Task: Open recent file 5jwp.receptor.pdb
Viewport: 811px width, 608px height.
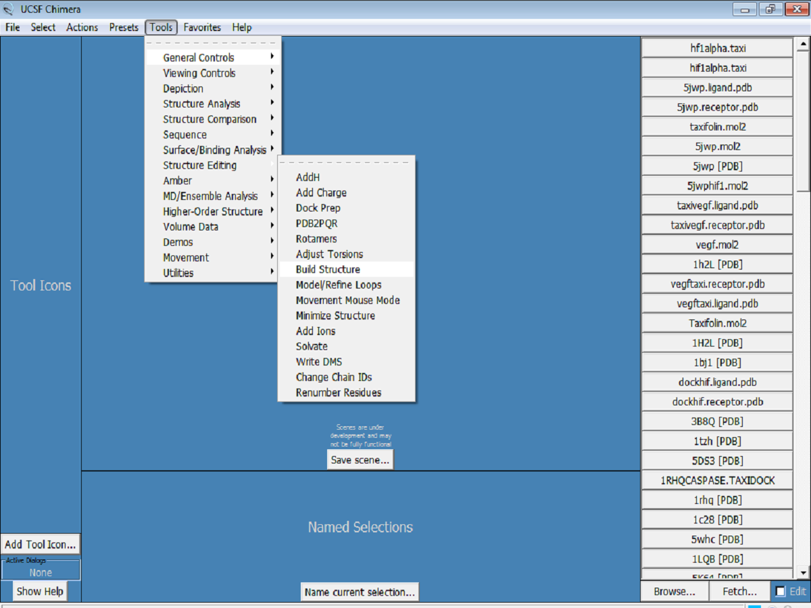Action: pyautogui.click(x=717, y=107)
